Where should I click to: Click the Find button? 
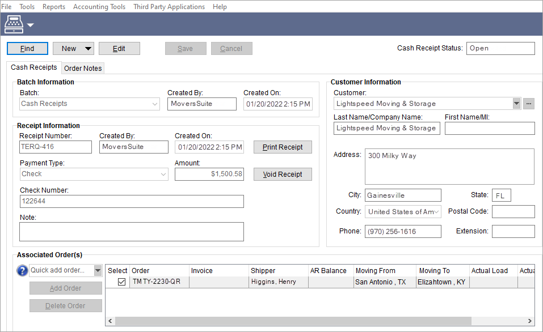coord(27,48)
